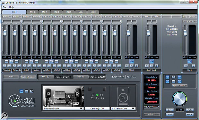Enable PFL on the Anlg-3 channel

27,62
